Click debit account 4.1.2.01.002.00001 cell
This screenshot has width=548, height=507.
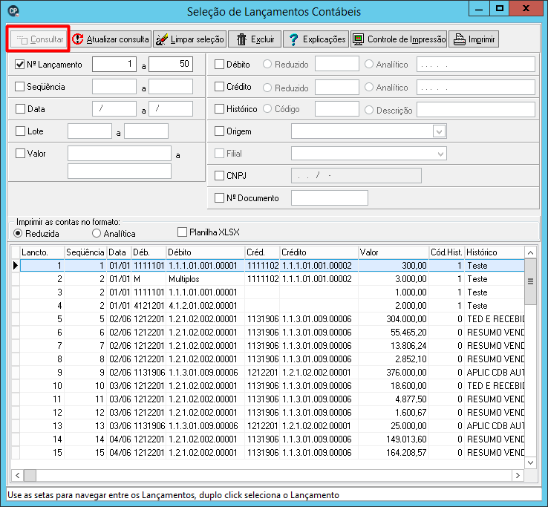(205, 306)
